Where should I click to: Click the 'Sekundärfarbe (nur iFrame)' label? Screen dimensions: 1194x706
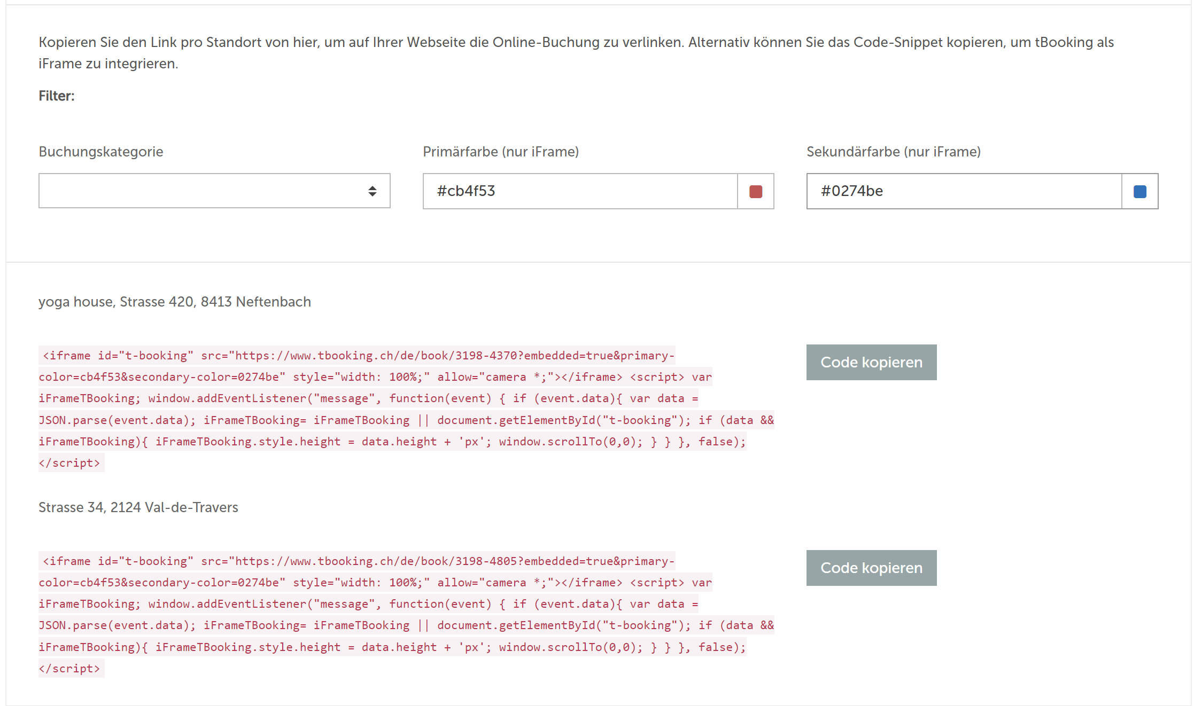coord(894,152)
